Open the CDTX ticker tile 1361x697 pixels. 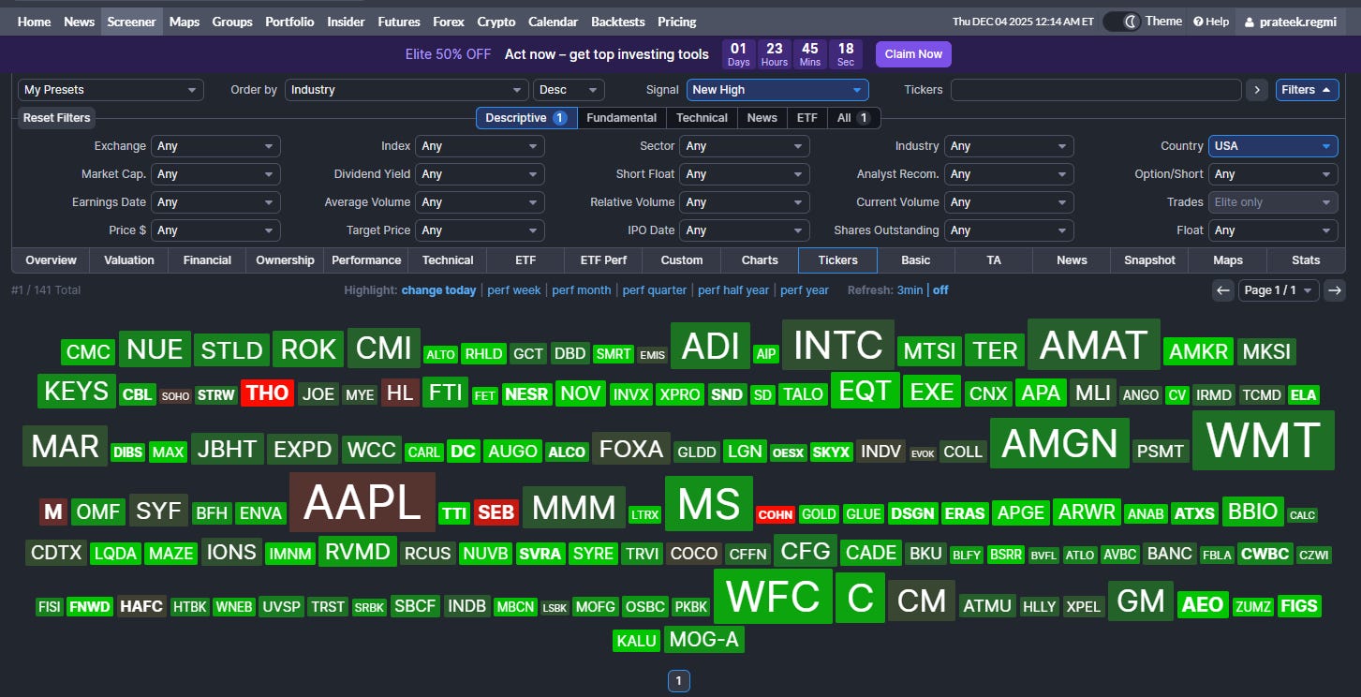click(56, 553)
